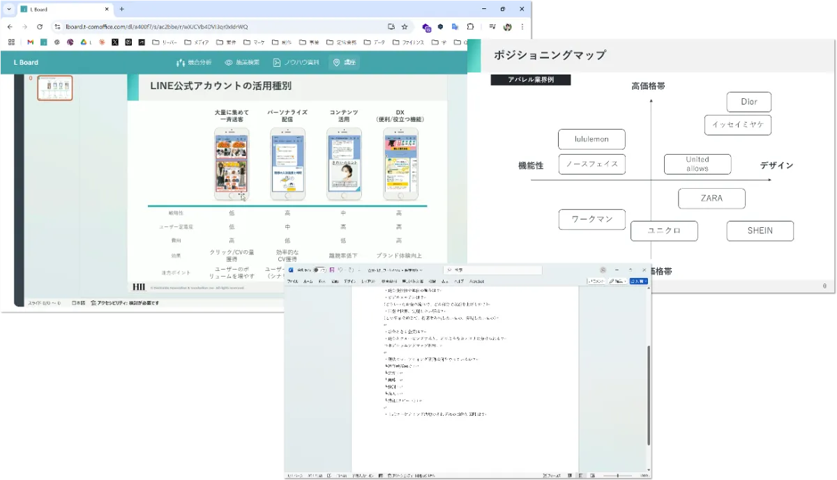Click the Google Drive bookmark icon
The height and width of the screenshot is (480, 837).
tap(83, 42)
